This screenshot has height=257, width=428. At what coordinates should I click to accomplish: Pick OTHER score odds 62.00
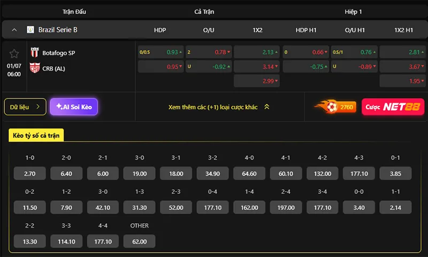pyautogui.click(x=140, y=241)
